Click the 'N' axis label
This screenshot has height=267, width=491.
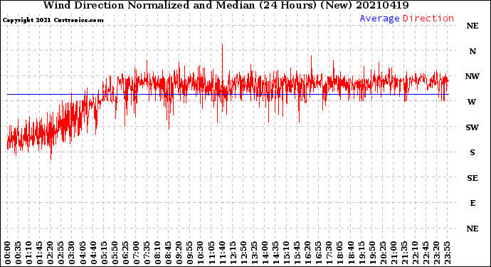click(472, 51)
